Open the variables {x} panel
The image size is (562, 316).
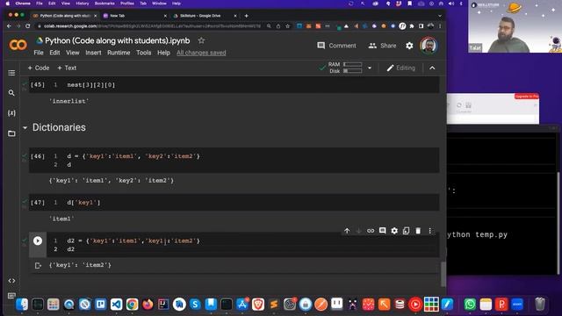pos(11,113)
